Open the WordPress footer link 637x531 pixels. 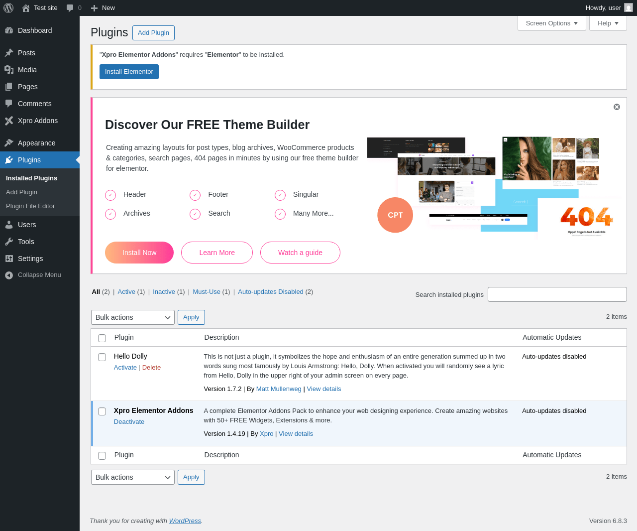185,521
